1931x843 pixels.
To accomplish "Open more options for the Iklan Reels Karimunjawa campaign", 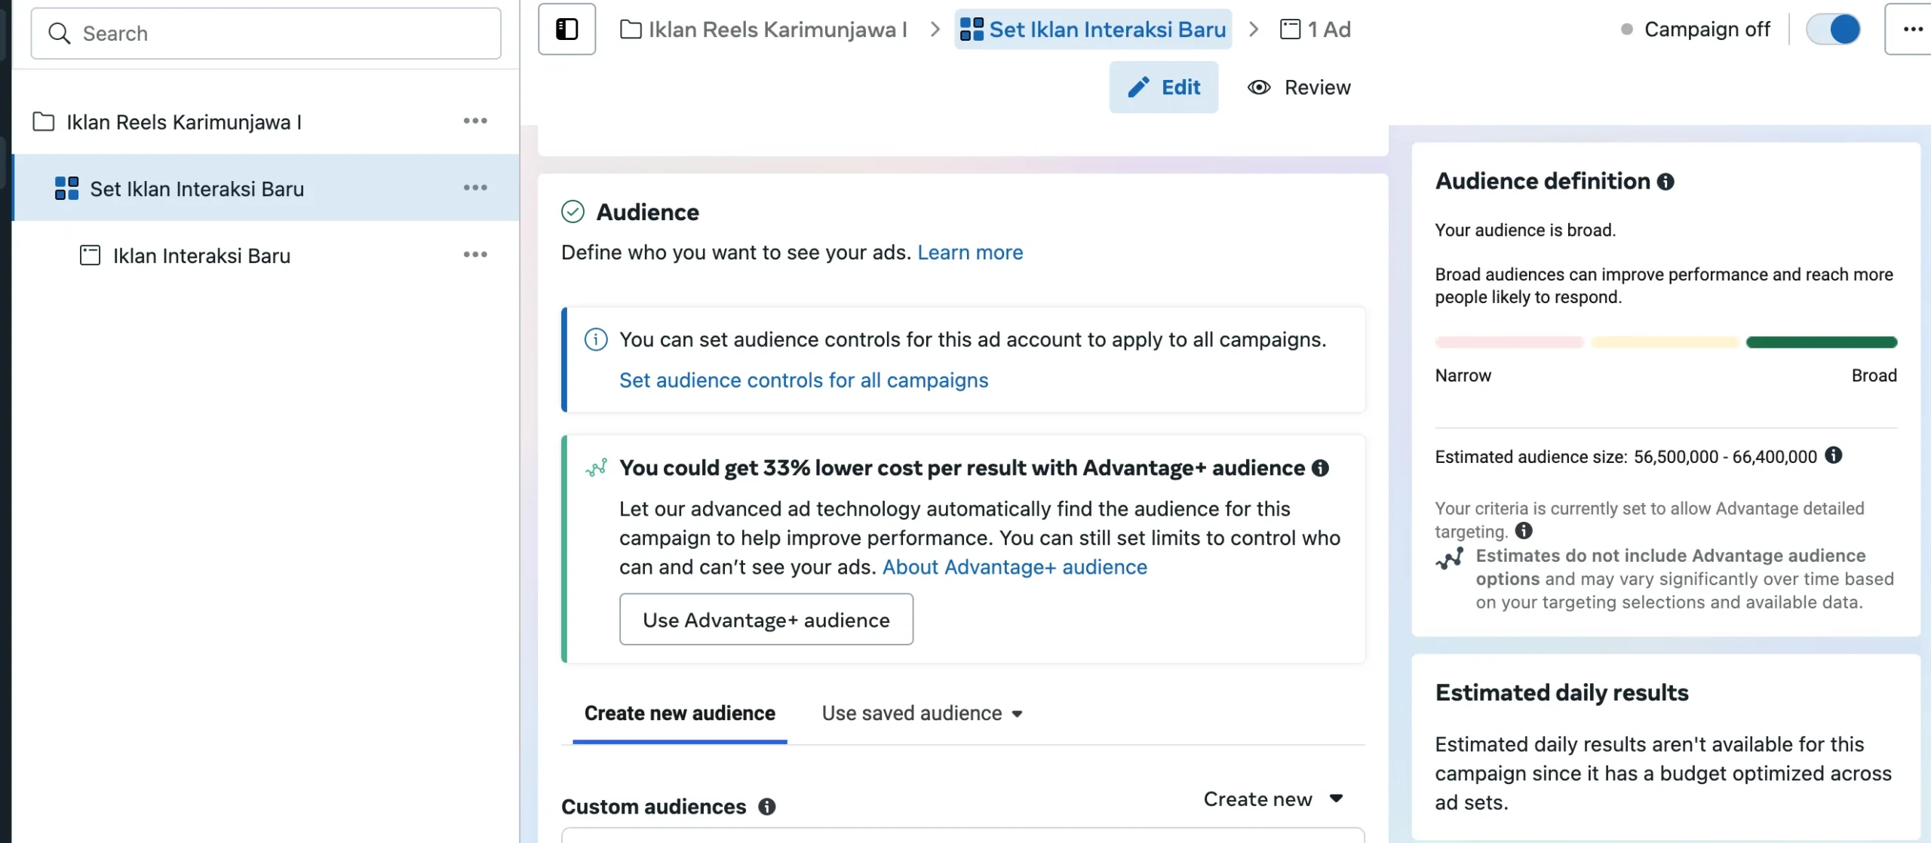I will (x=475, y=121).
